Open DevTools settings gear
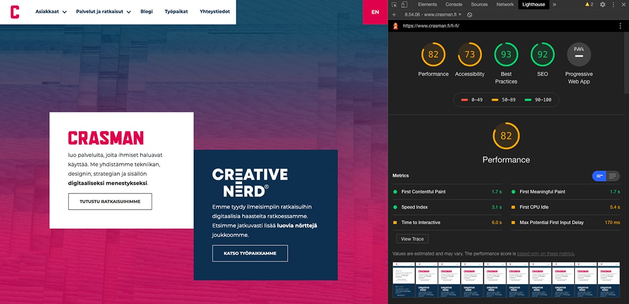Image resolution: width=629 pixels, height=304 pixels. (x=603, y=5)
